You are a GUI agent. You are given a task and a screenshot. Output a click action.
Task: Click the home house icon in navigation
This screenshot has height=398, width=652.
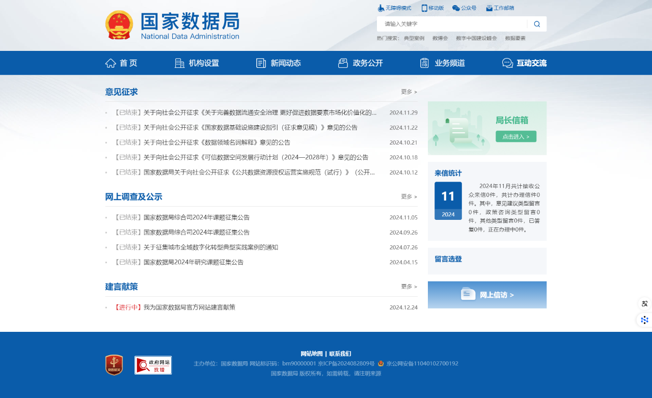[x=111, y=63]
